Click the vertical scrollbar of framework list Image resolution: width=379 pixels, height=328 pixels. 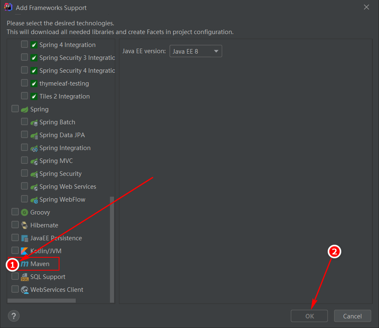pos(111,249)
